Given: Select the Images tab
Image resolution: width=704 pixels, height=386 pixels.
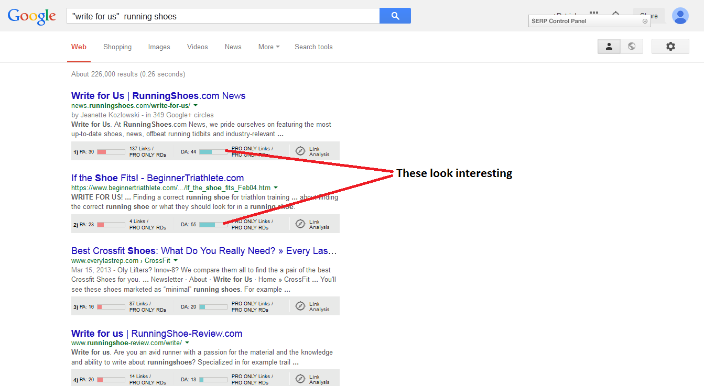Looking at the screenshot, I should point(159,47).
